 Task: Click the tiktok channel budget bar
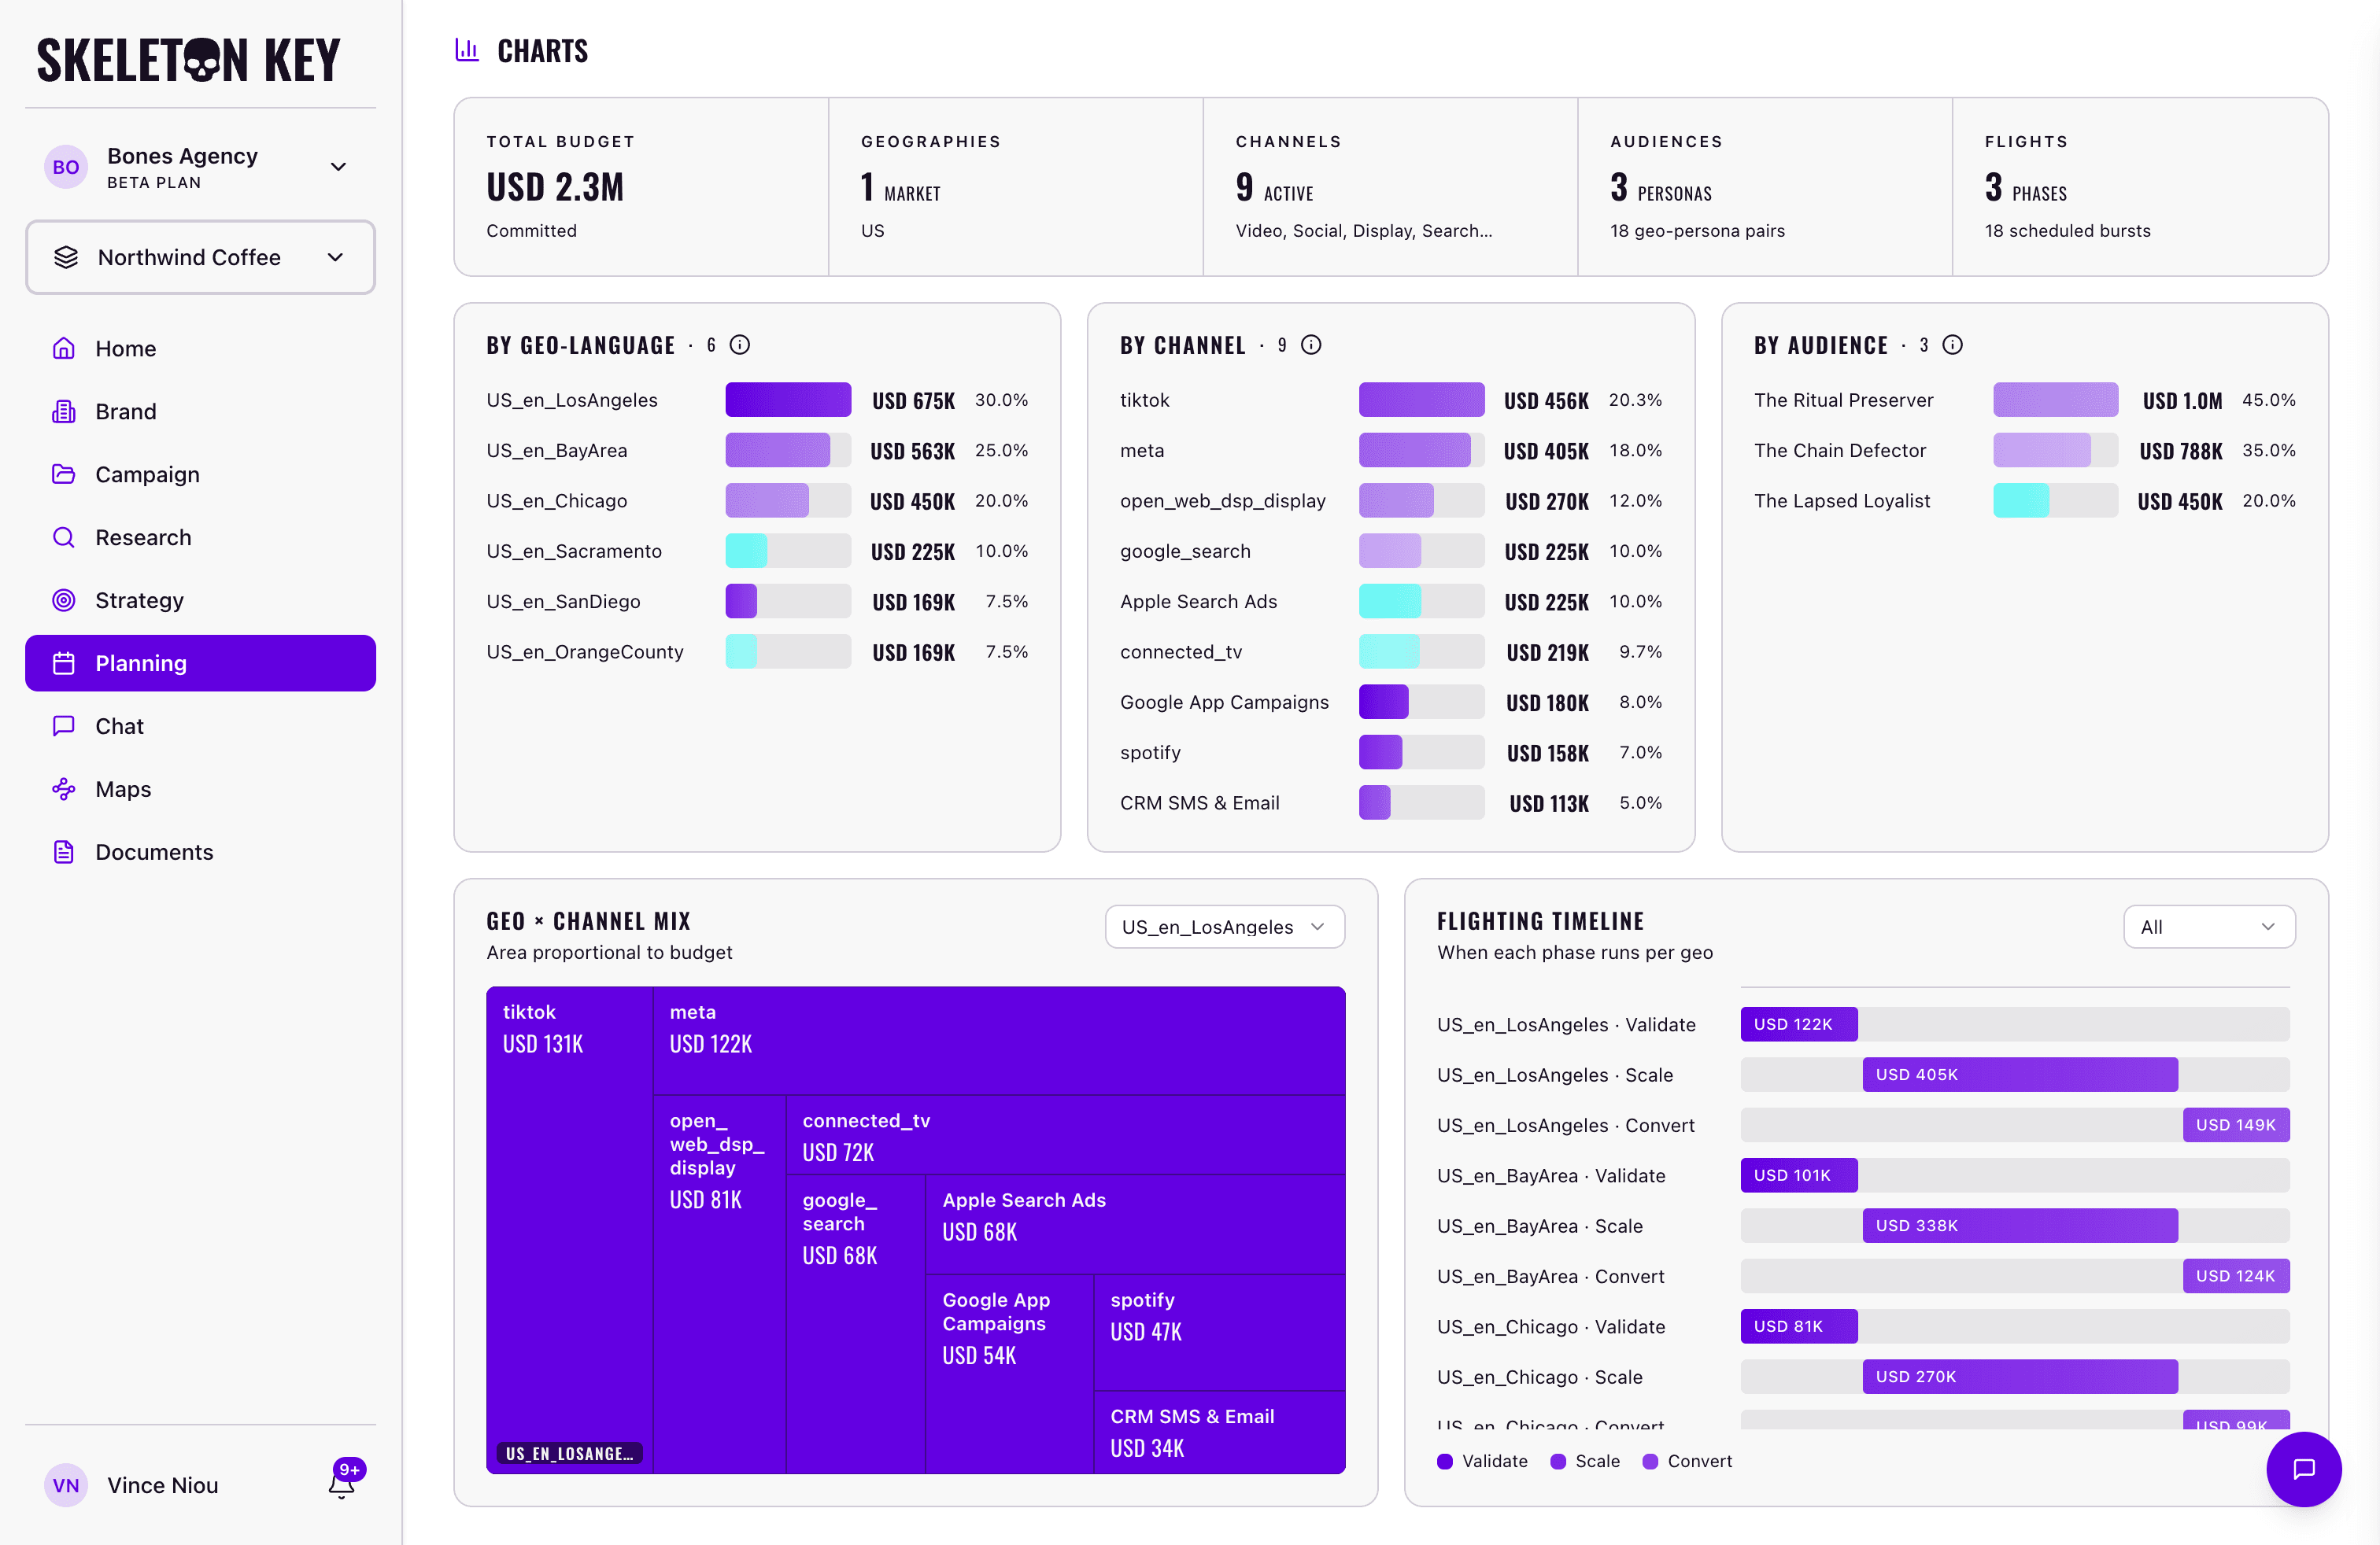tap(1421, 400)
